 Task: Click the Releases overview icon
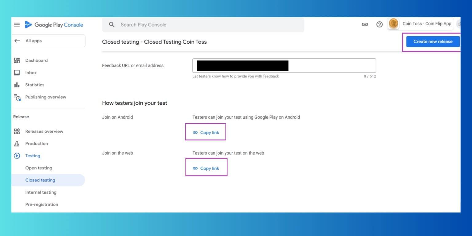pyautogui.click(x=17, y=131)
